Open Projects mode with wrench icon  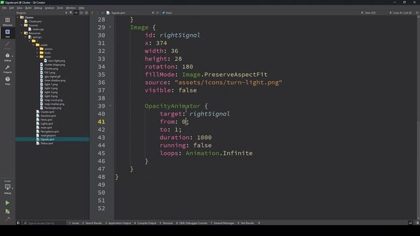click(7, 69)
